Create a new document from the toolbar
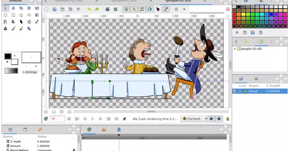Viewport: 288px width, 151px height. [47, 9]
